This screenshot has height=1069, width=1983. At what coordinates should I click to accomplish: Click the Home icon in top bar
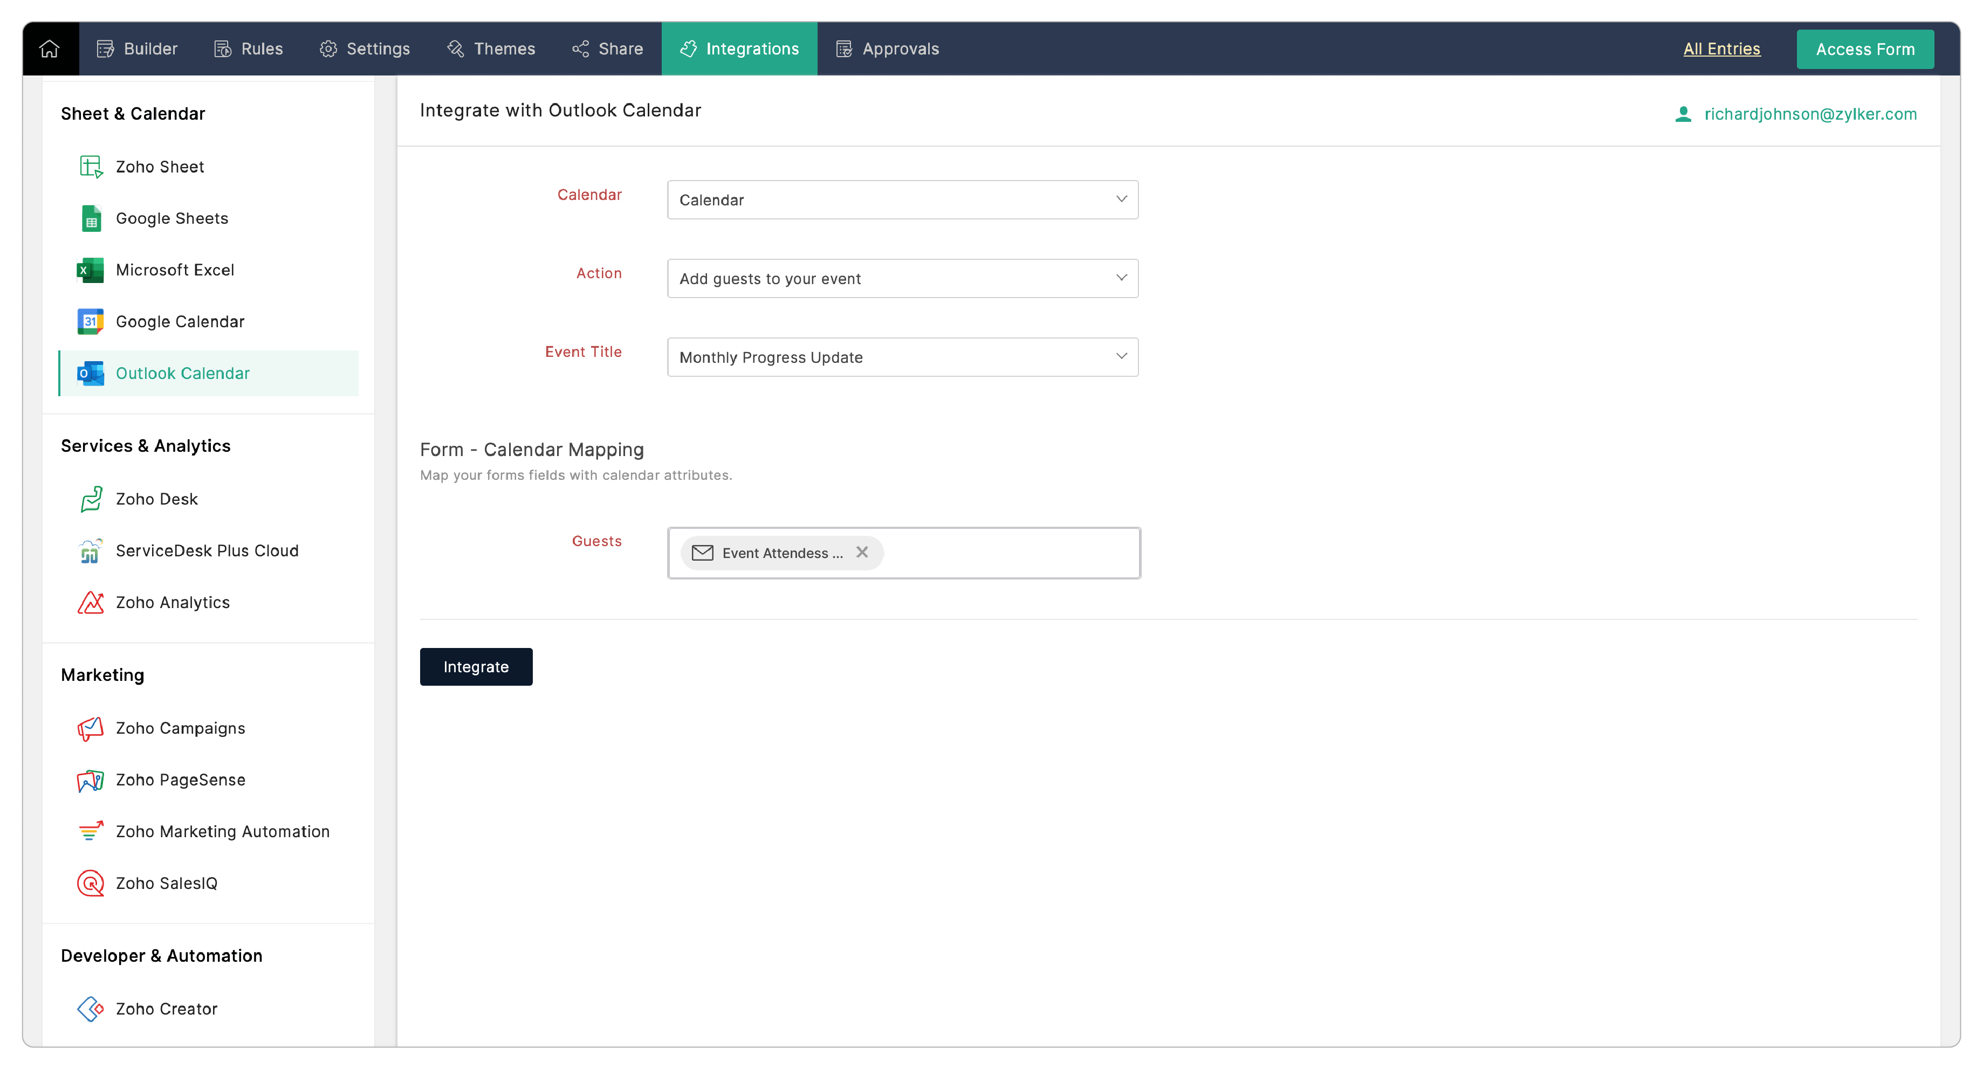tap(49, 49)
